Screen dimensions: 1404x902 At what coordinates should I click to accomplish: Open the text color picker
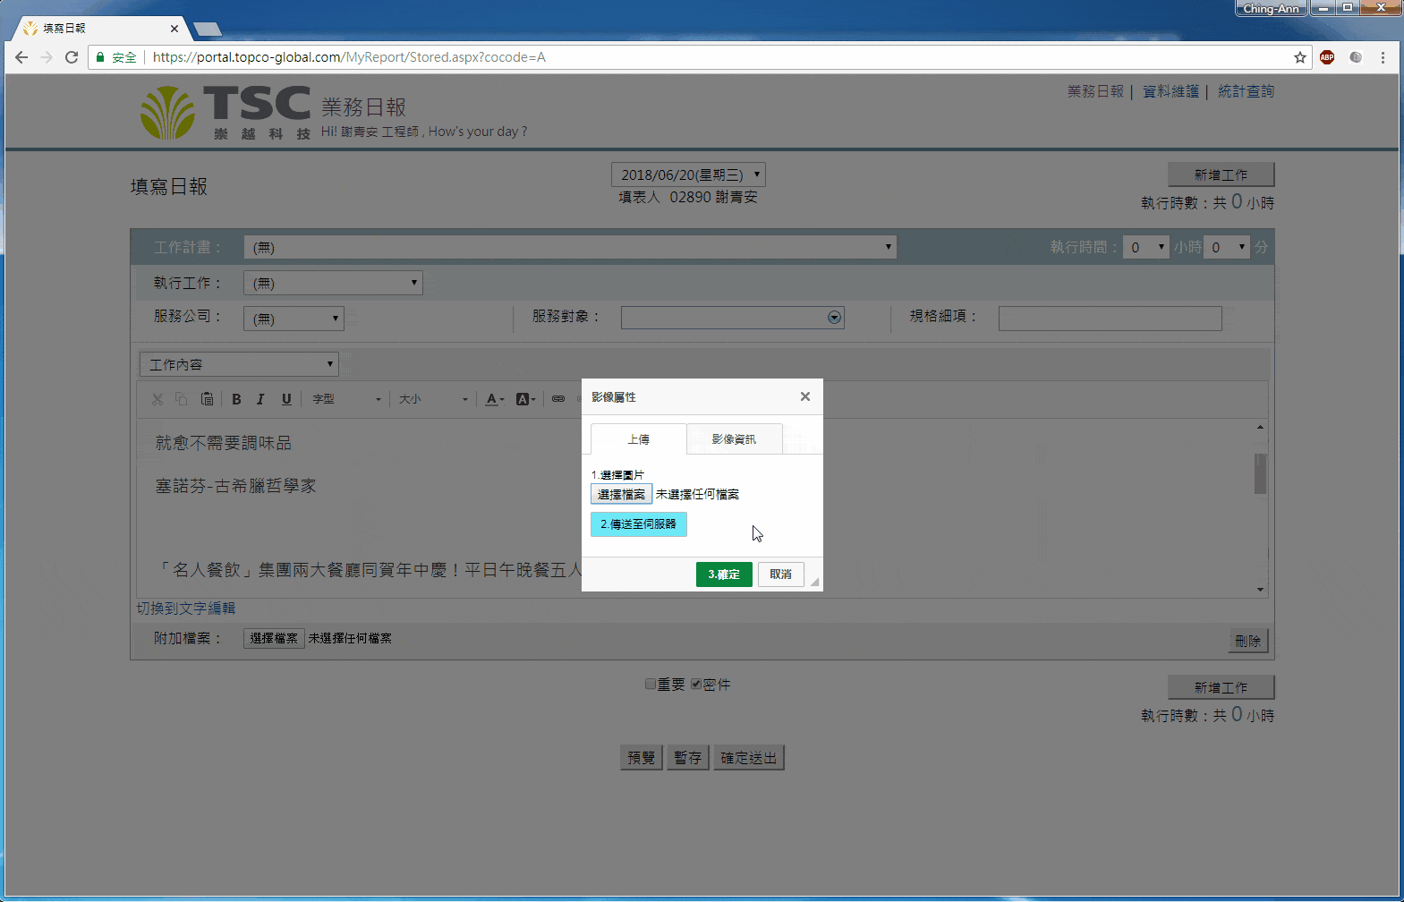click(495, 399)
